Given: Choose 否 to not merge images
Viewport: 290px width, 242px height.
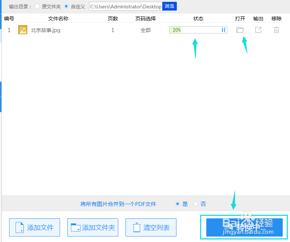Looking at the screenshot, I should (x=196, y=204).
